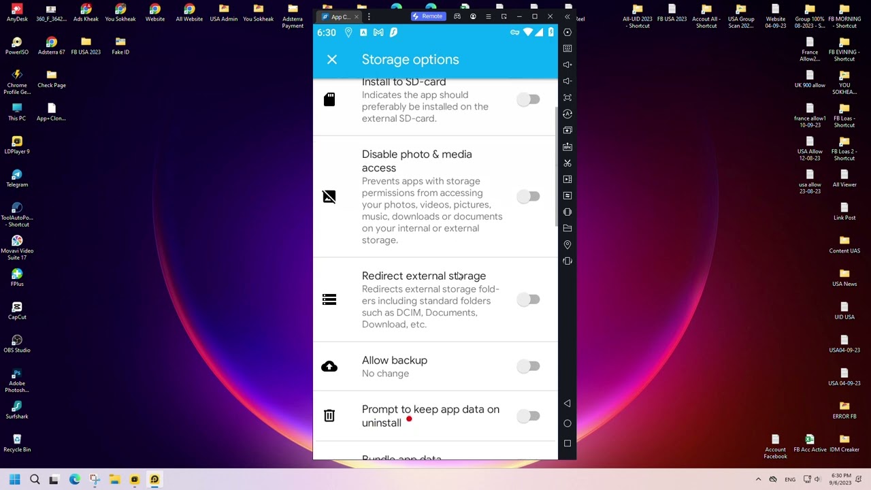Click shake/rotate device icon in sidebar
The image size is (871, 490).
[x=568, y=261]
